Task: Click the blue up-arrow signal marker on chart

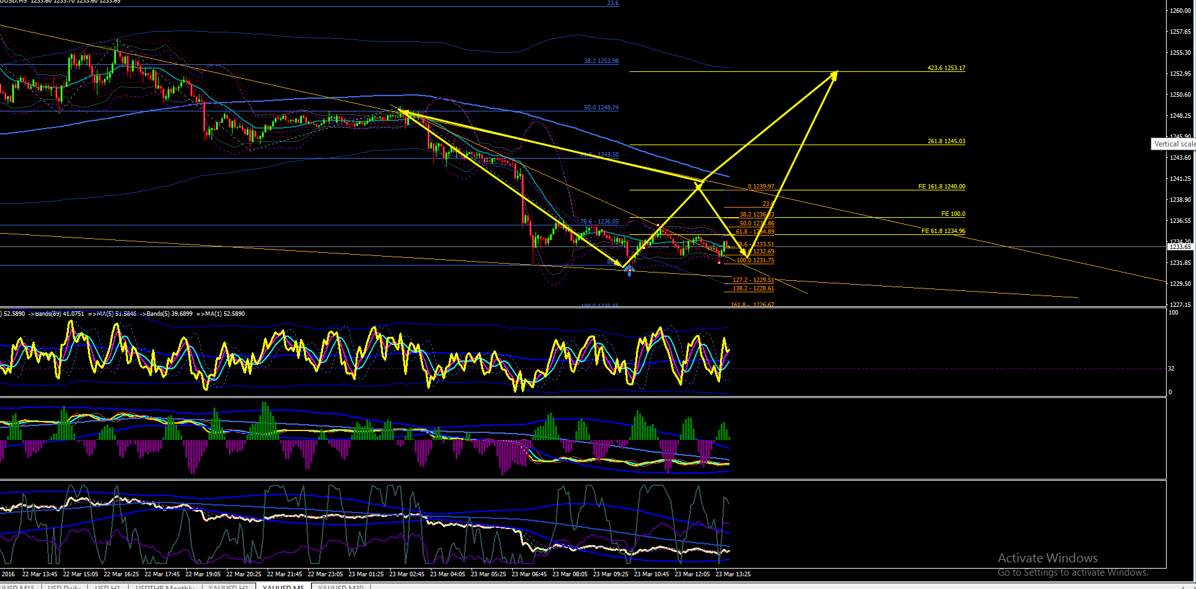Action: point(630,271)
